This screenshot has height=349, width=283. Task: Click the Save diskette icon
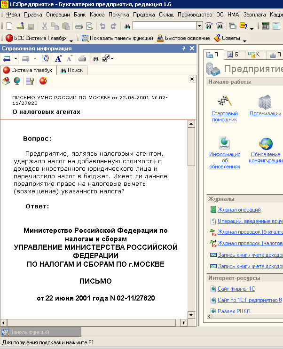[x=31, y=26]
